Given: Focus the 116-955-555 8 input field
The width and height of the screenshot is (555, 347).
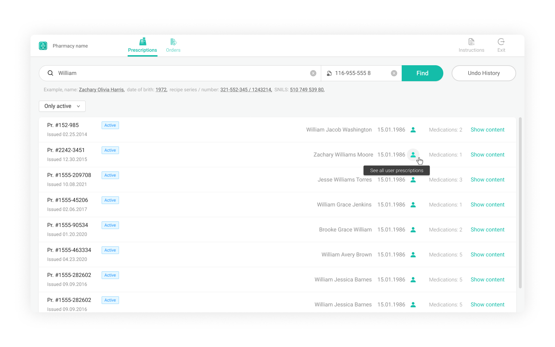Looking at the screenshot, I should coord(361,73).
